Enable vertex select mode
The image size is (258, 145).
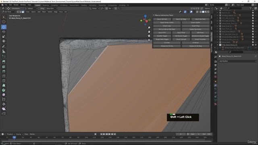(18, 12)
